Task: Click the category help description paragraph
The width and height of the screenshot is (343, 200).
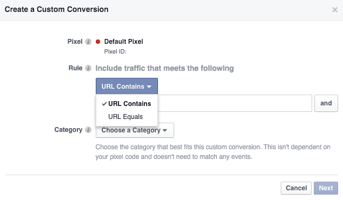Action: (213, 152)
